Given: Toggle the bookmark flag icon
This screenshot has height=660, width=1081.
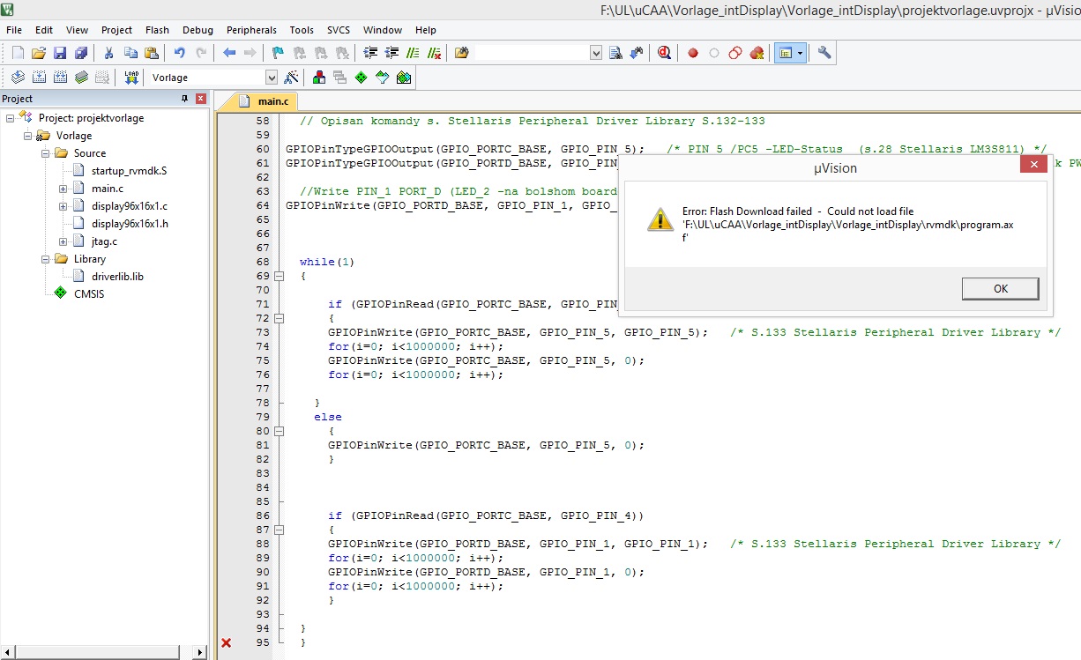Looking at the screenshot, I should pyautogui.click(x=278, y=53).
